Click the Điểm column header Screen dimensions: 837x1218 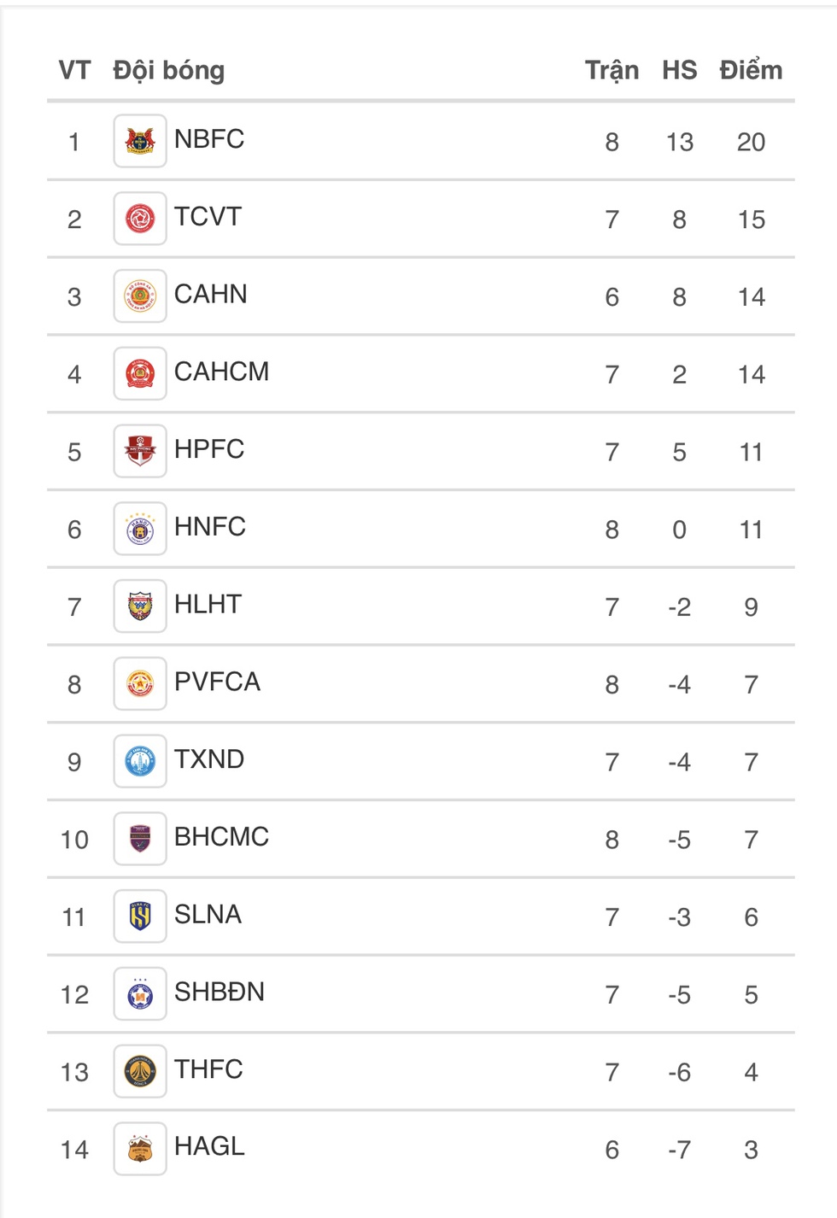[x=751, y=70]
